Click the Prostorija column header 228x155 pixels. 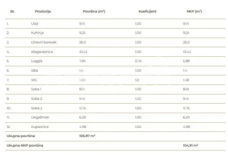(43, 11)
